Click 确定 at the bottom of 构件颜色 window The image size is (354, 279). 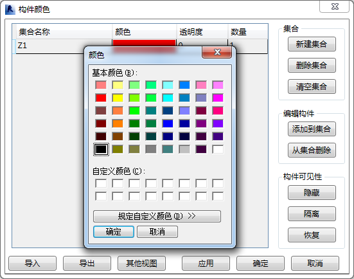[260, 263]
